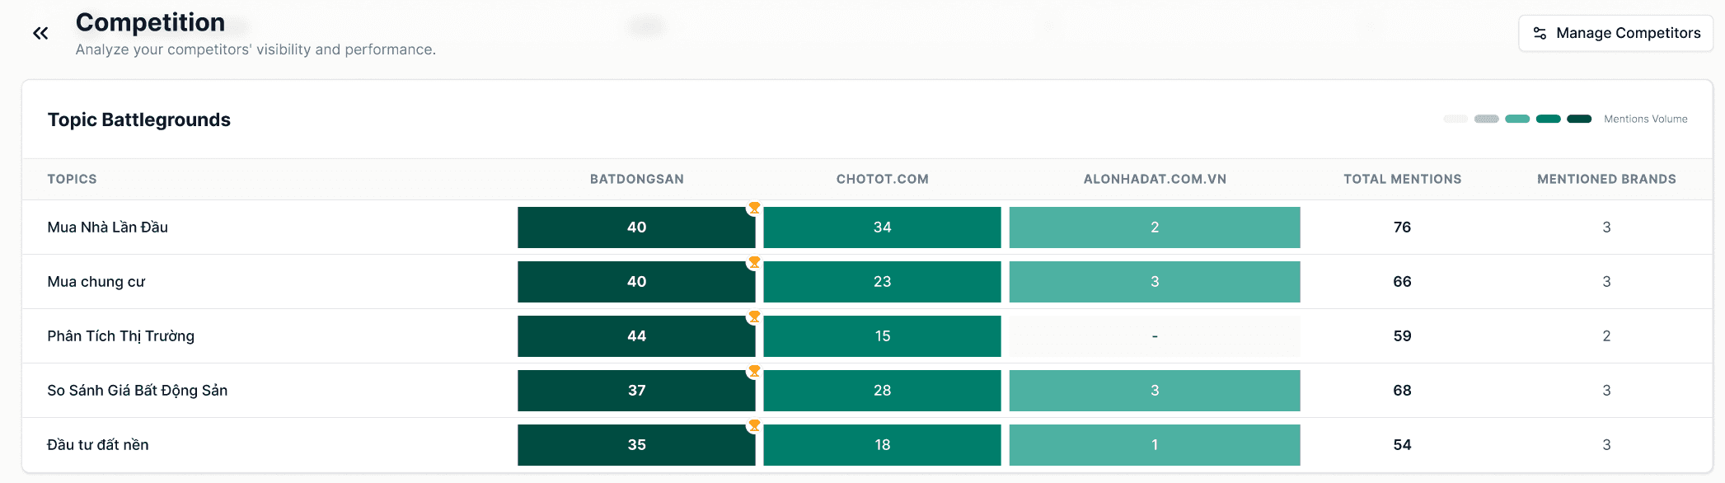Viewport: 1725px width, 483px height.
Task: Open the Đầu tư đất nền topic
Action: (97, 444)
